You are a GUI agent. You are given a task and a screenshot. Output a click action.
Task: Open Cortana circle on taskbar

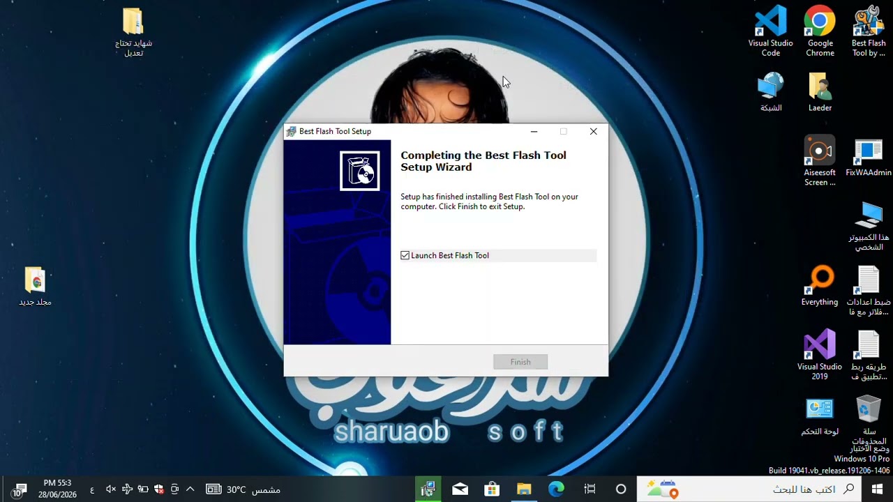click(x=620, y=489)
